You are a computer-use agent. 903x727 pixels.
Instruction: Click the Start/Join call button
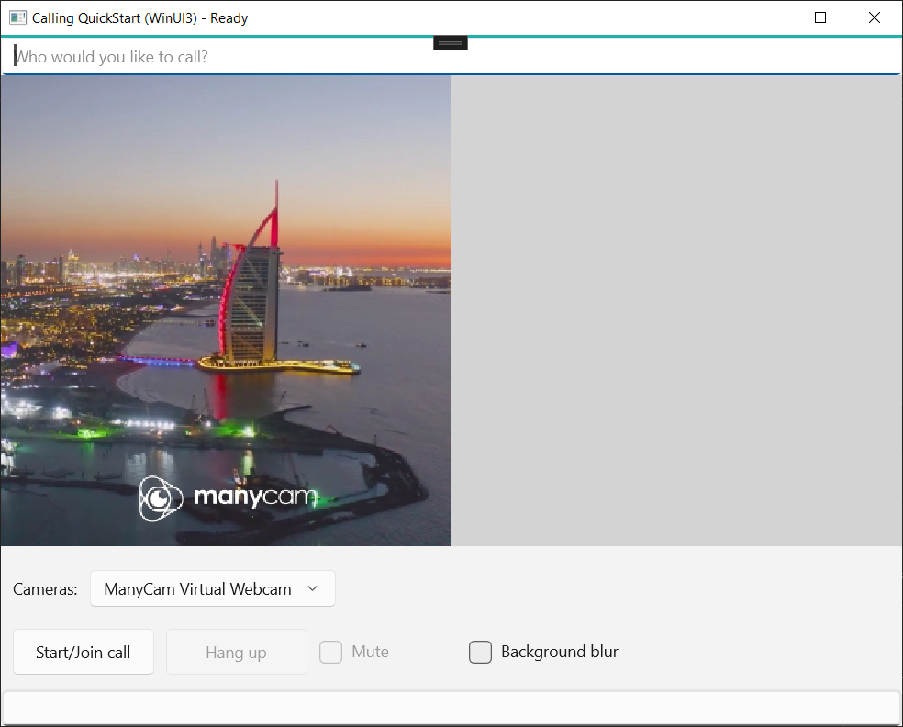pyautogui.click(x=83, y=652)
